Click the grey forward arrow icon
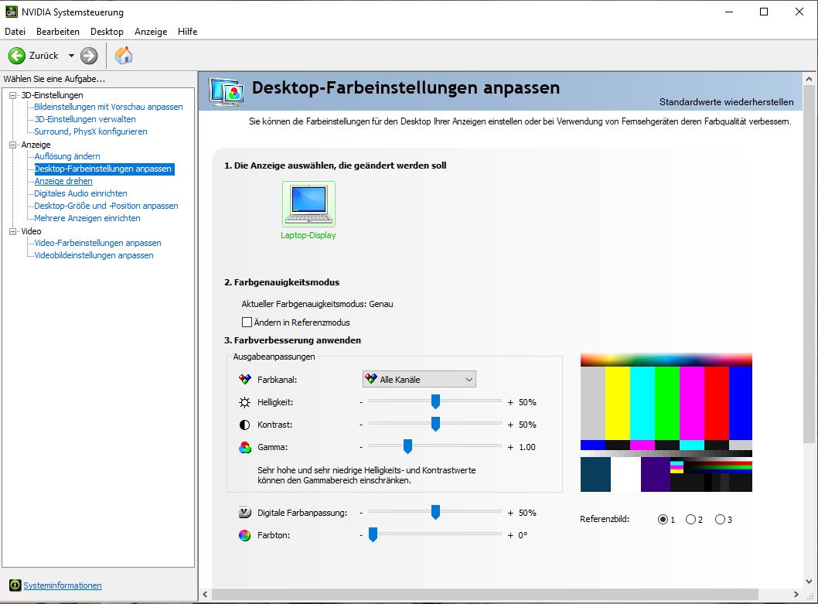 89,56
